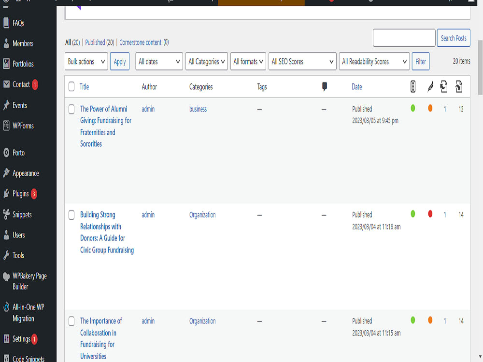
Task: Click the Filter button
Action: pyautogui.click(x=421, y=61)
